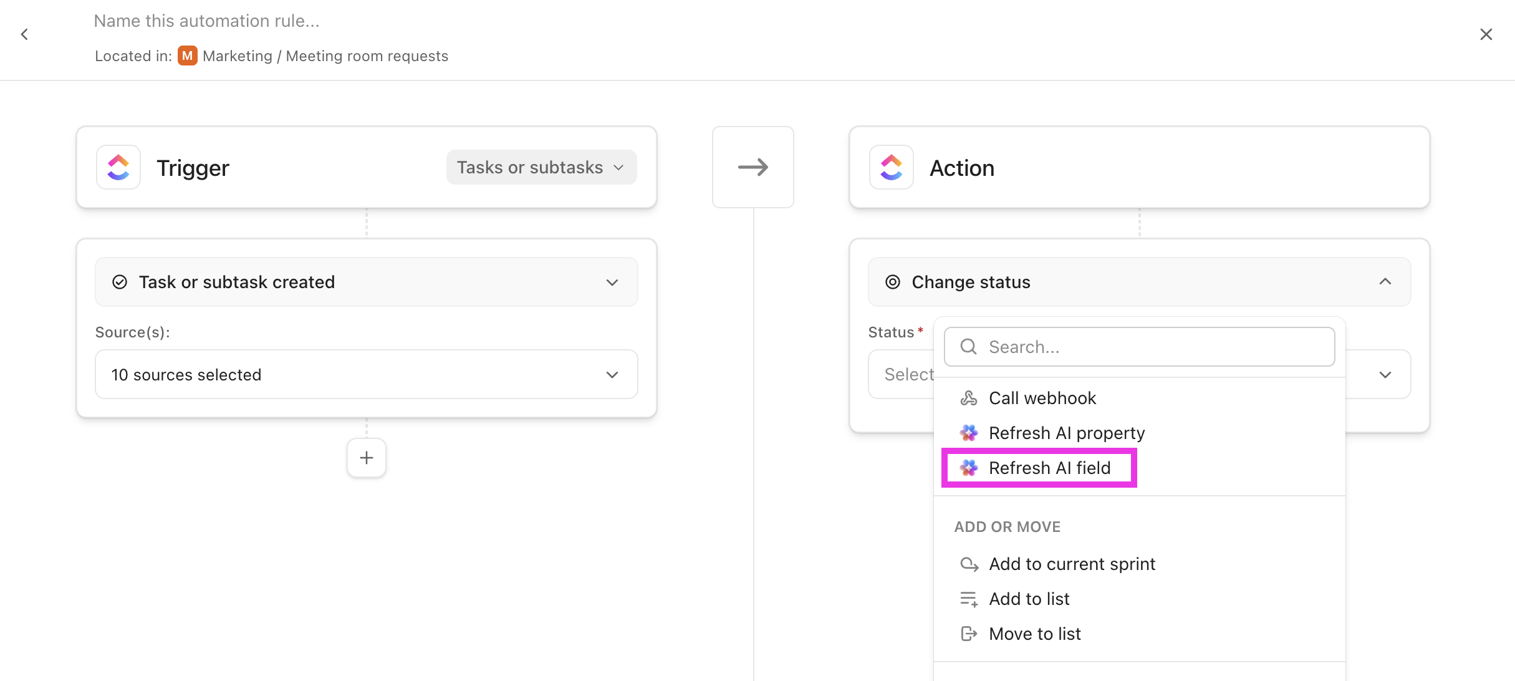The width and height of the screenshot is (1515, 681).
Task: Open the Status select dropdown chevron
Action: [1385, 374]
